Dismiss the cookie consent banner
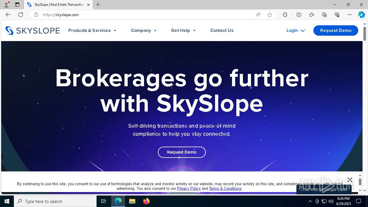368x207 pixels. coord(350,180)
